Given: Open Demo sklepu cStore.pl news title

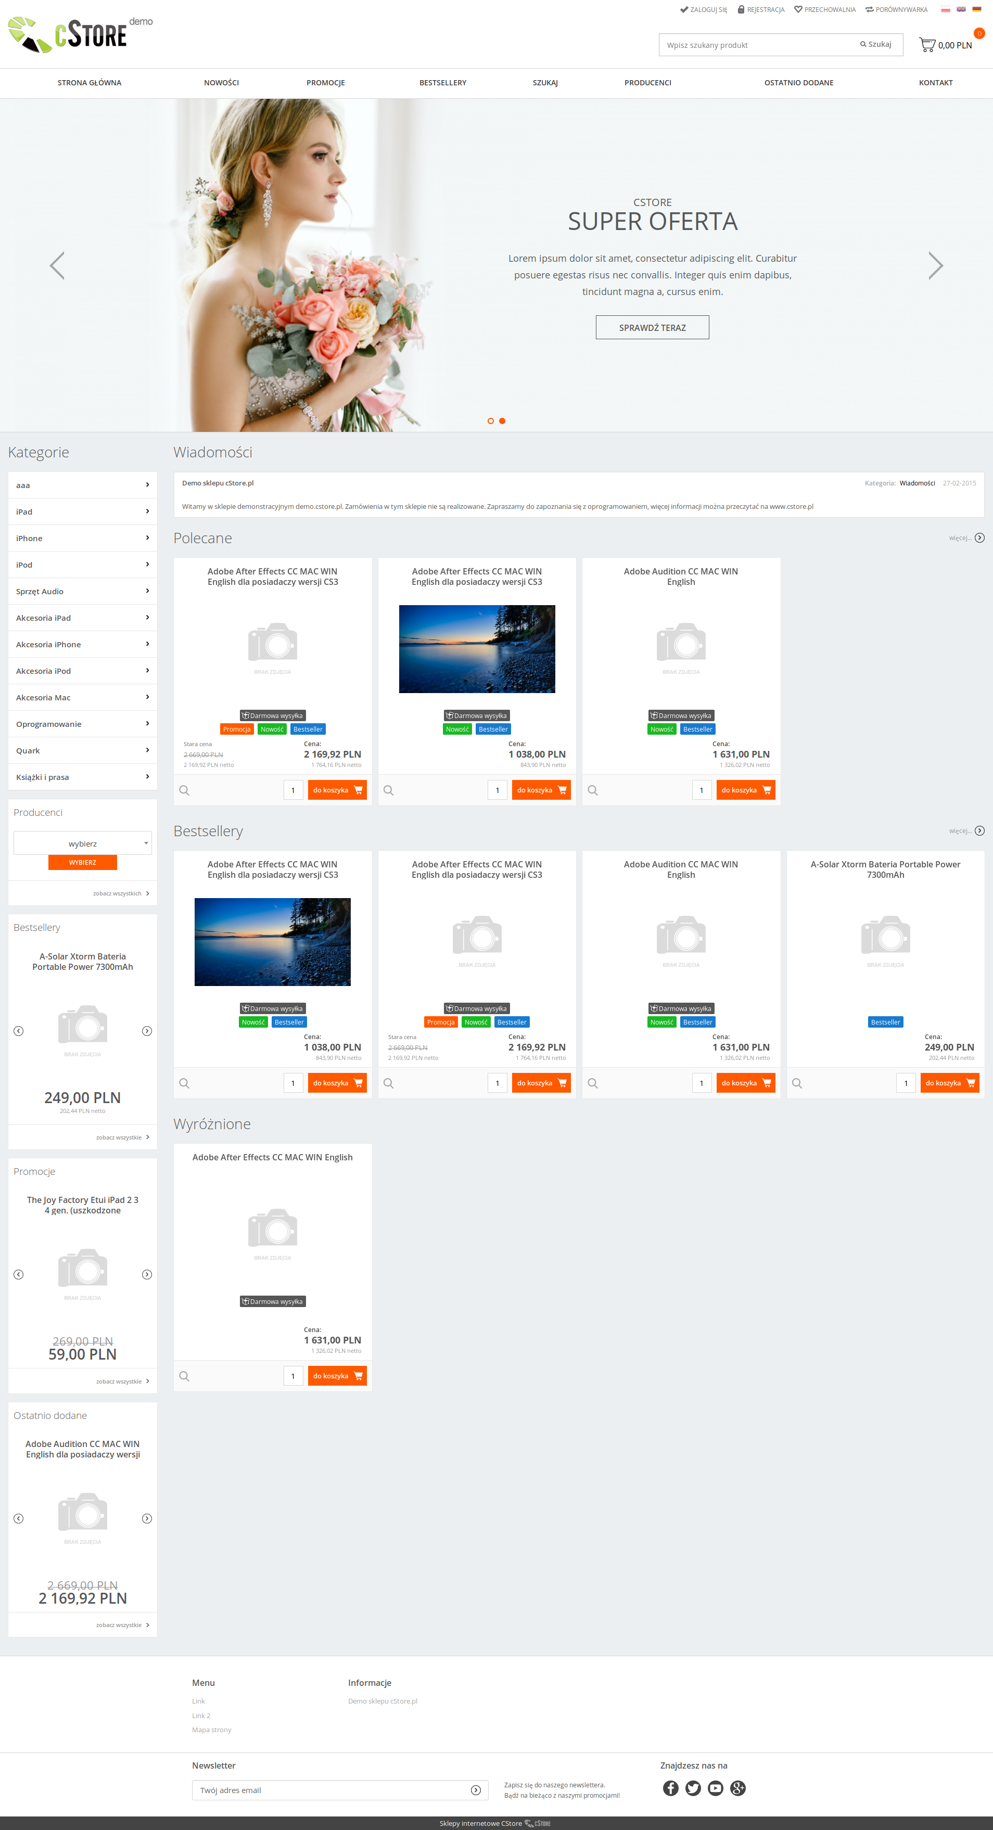Looking at the screenshot, I should click(218, 483).
